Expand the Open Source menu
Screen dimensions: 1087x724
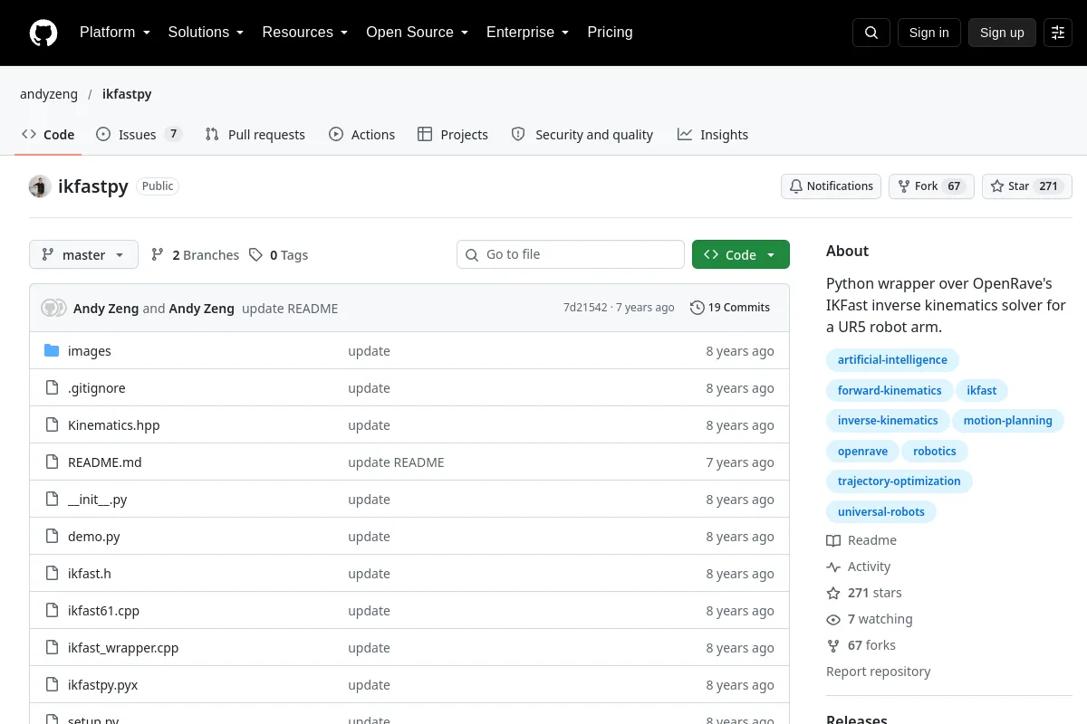click(x=417, y=33)
